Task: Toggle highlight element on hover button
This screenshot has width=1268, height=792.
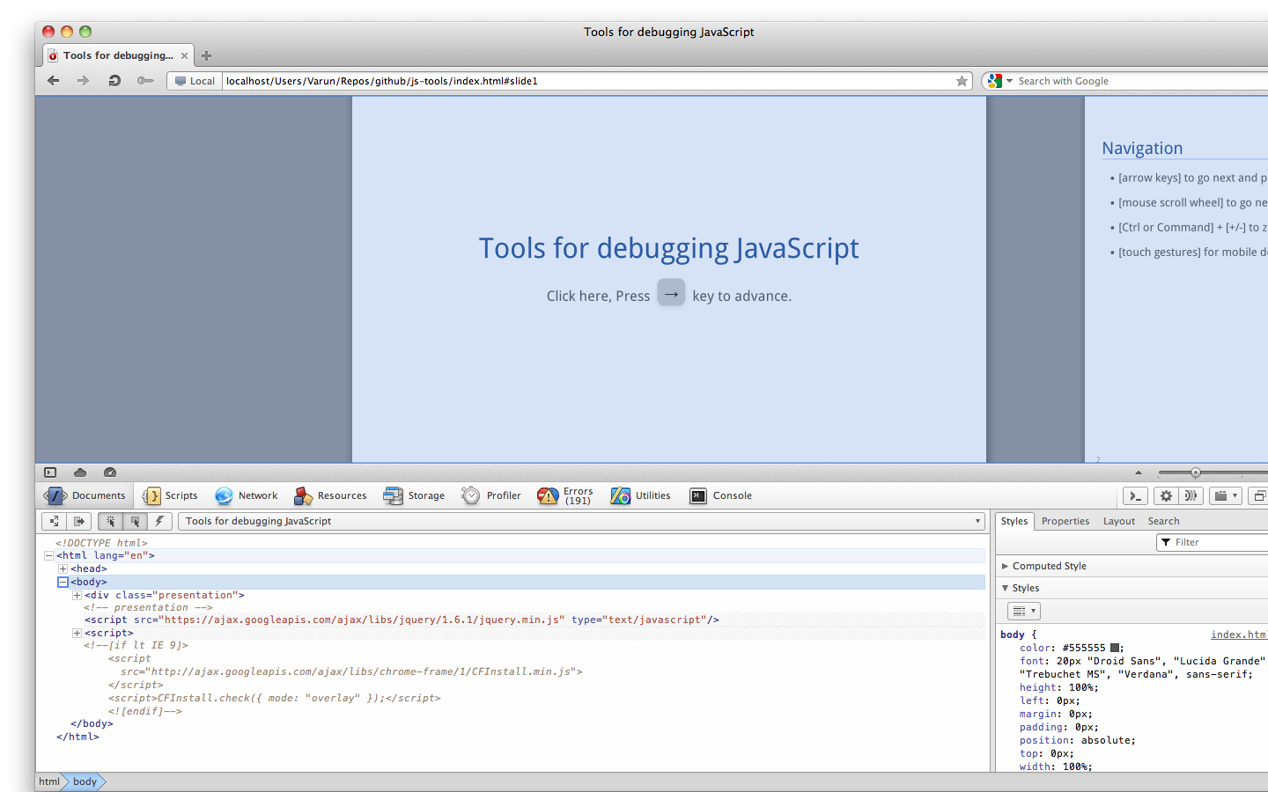Action: (135, 521)
